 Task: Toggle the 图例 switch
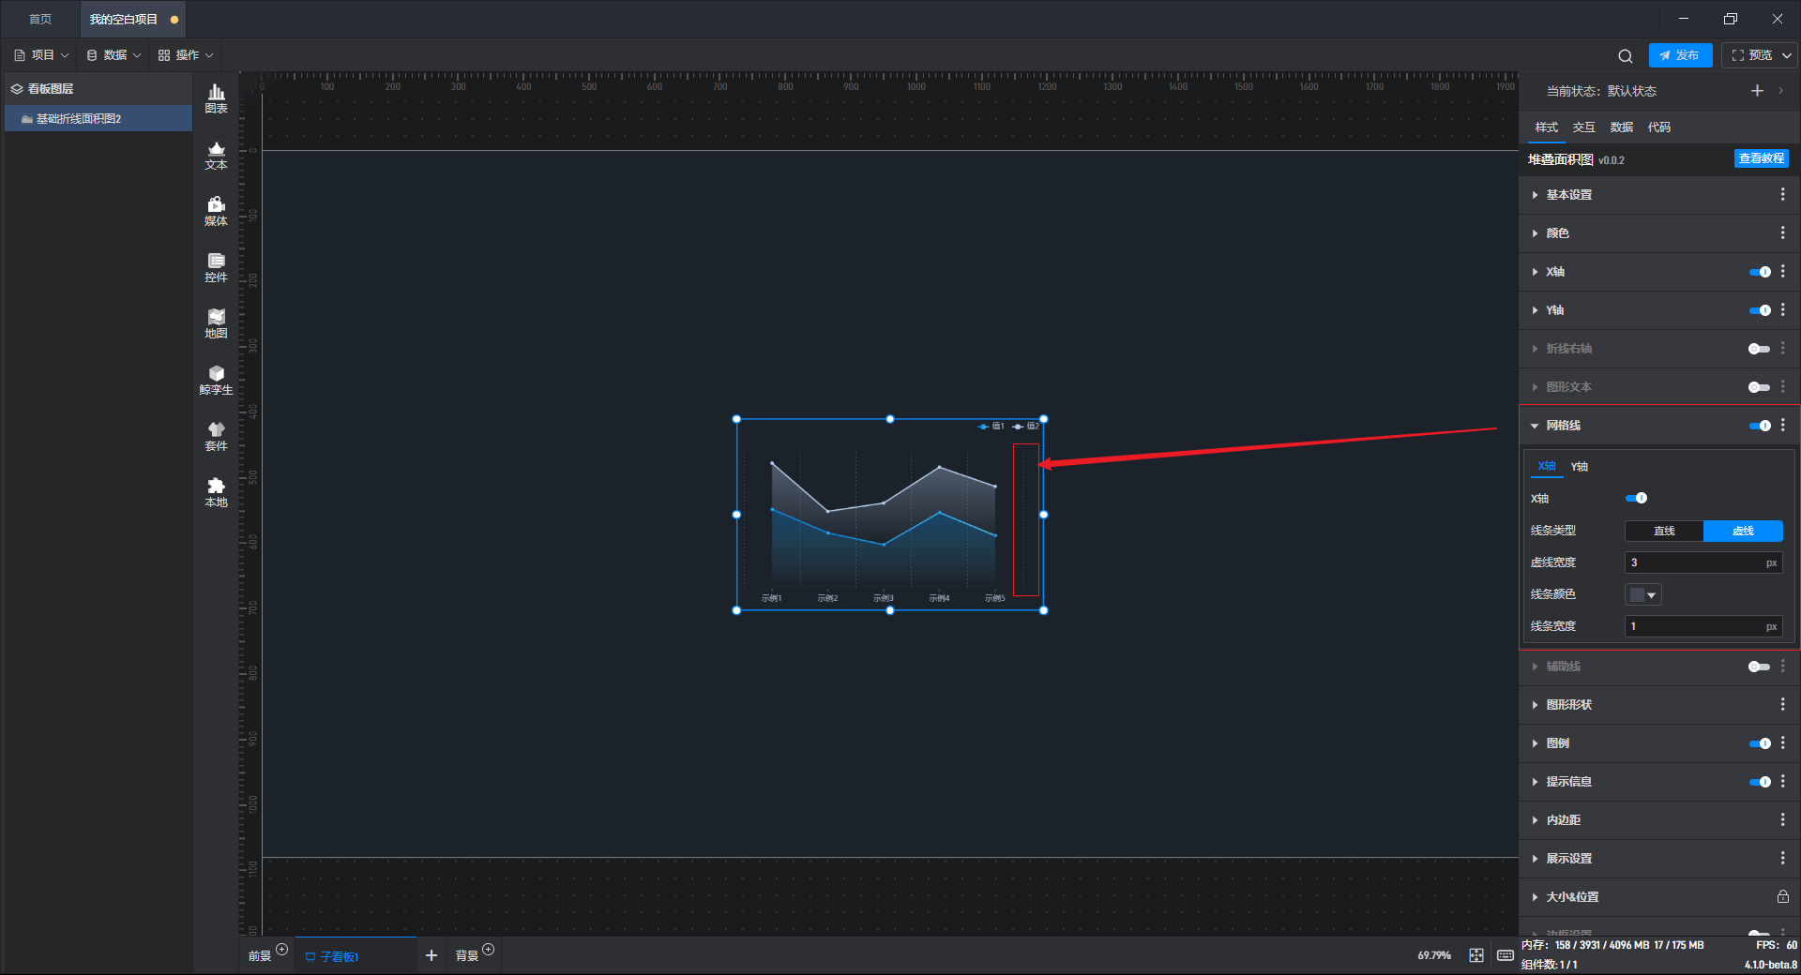(x=1760, y=743)
